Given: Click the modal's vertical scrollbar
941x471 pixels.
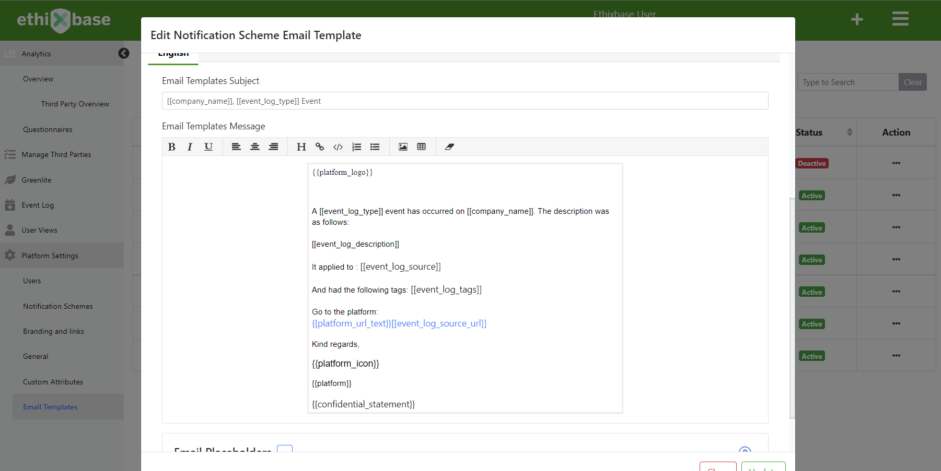Looking at the screenshot, I should (x=792, y=308).
